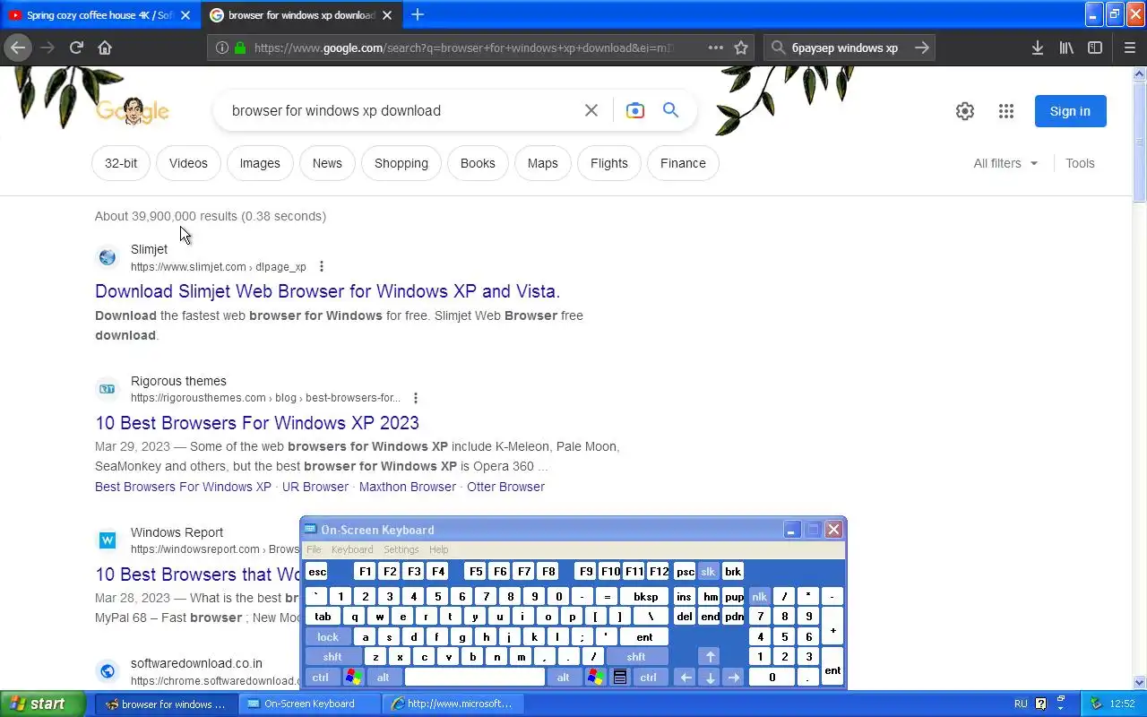
Task: Show site information icon in address bar
Action: point(222,48)
